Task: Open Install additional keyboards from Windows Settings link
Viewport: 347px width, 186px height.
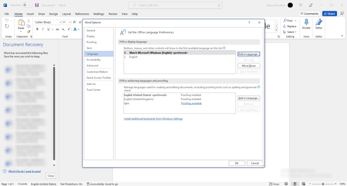Action: coord(153,119)
